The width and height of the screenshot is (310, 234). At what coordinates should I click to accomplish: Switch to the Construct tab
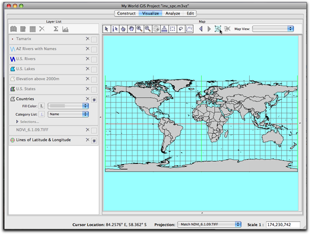pyautogui.click(x=126, y=14)
